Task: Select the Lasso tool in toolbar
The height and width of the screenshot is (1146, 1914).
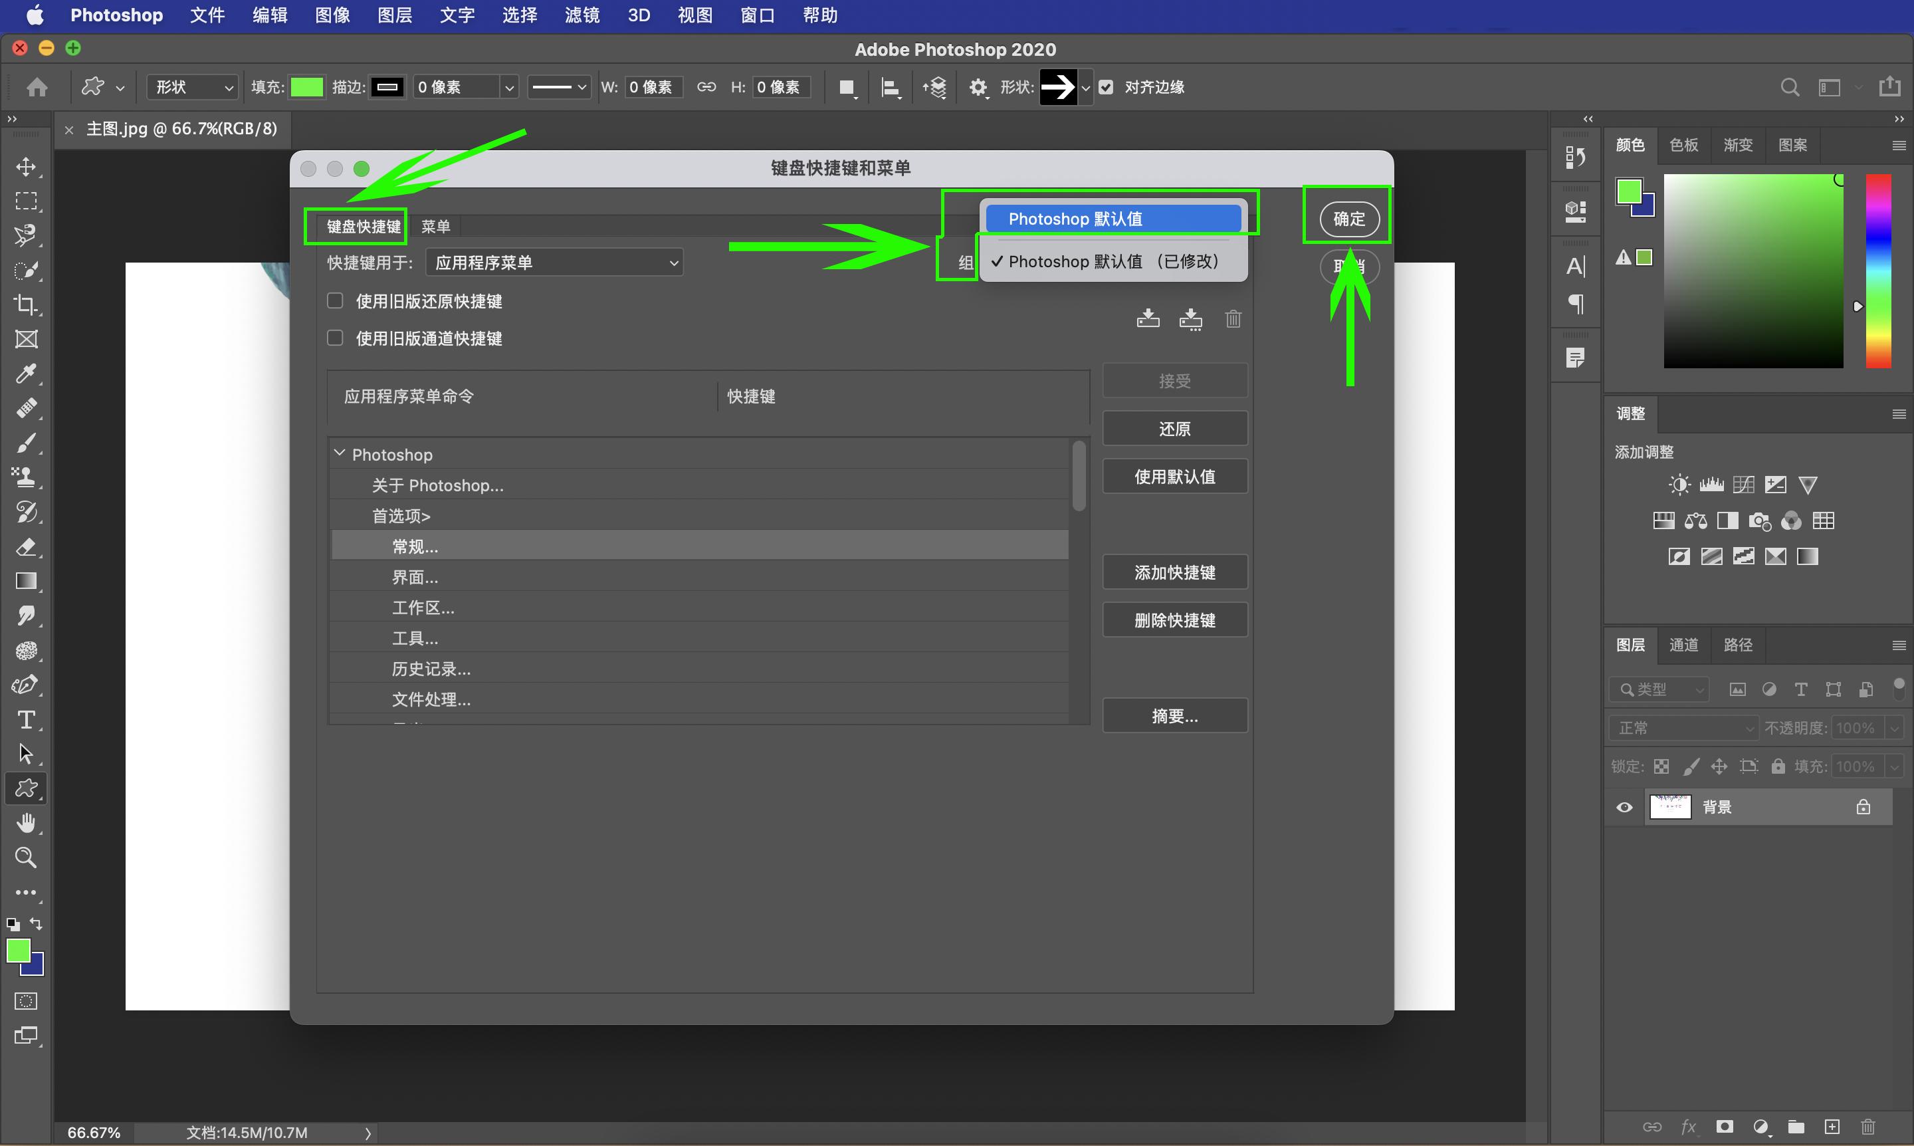Action: point(26,235)
